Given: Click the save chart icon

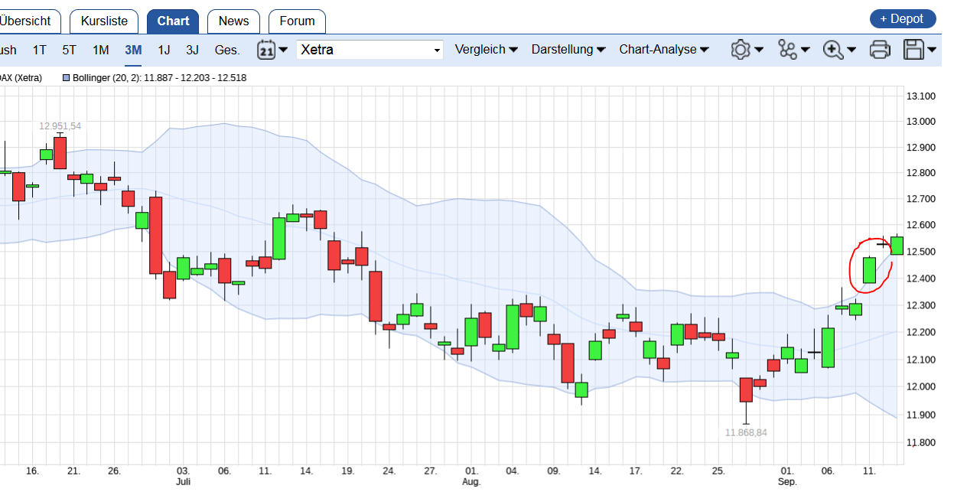Looking at the screenshot, I should [915, 49].
